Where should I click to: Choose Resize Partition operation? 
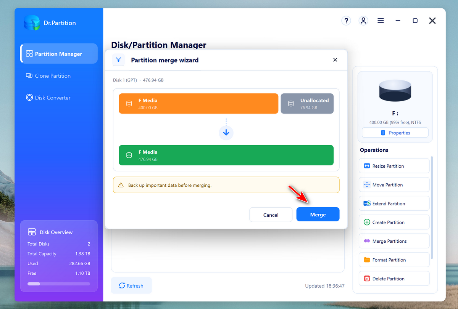coord(394,166)
